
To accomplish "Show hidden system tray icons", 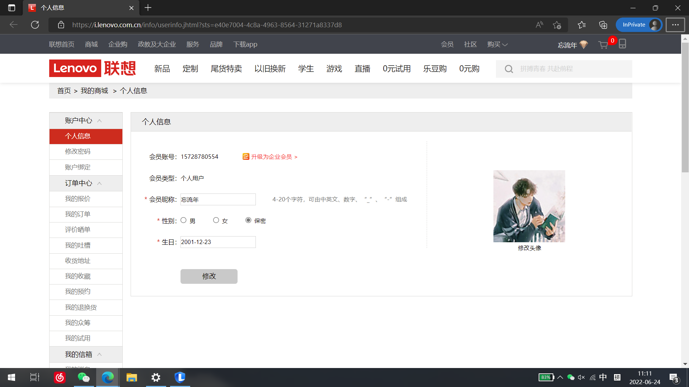I will [x=560, y=377].
